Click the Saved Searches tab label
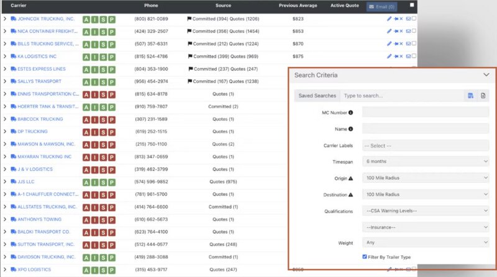The height and width of the screenshot is (277, 497). pyautogui.click(x=317, y=95)
